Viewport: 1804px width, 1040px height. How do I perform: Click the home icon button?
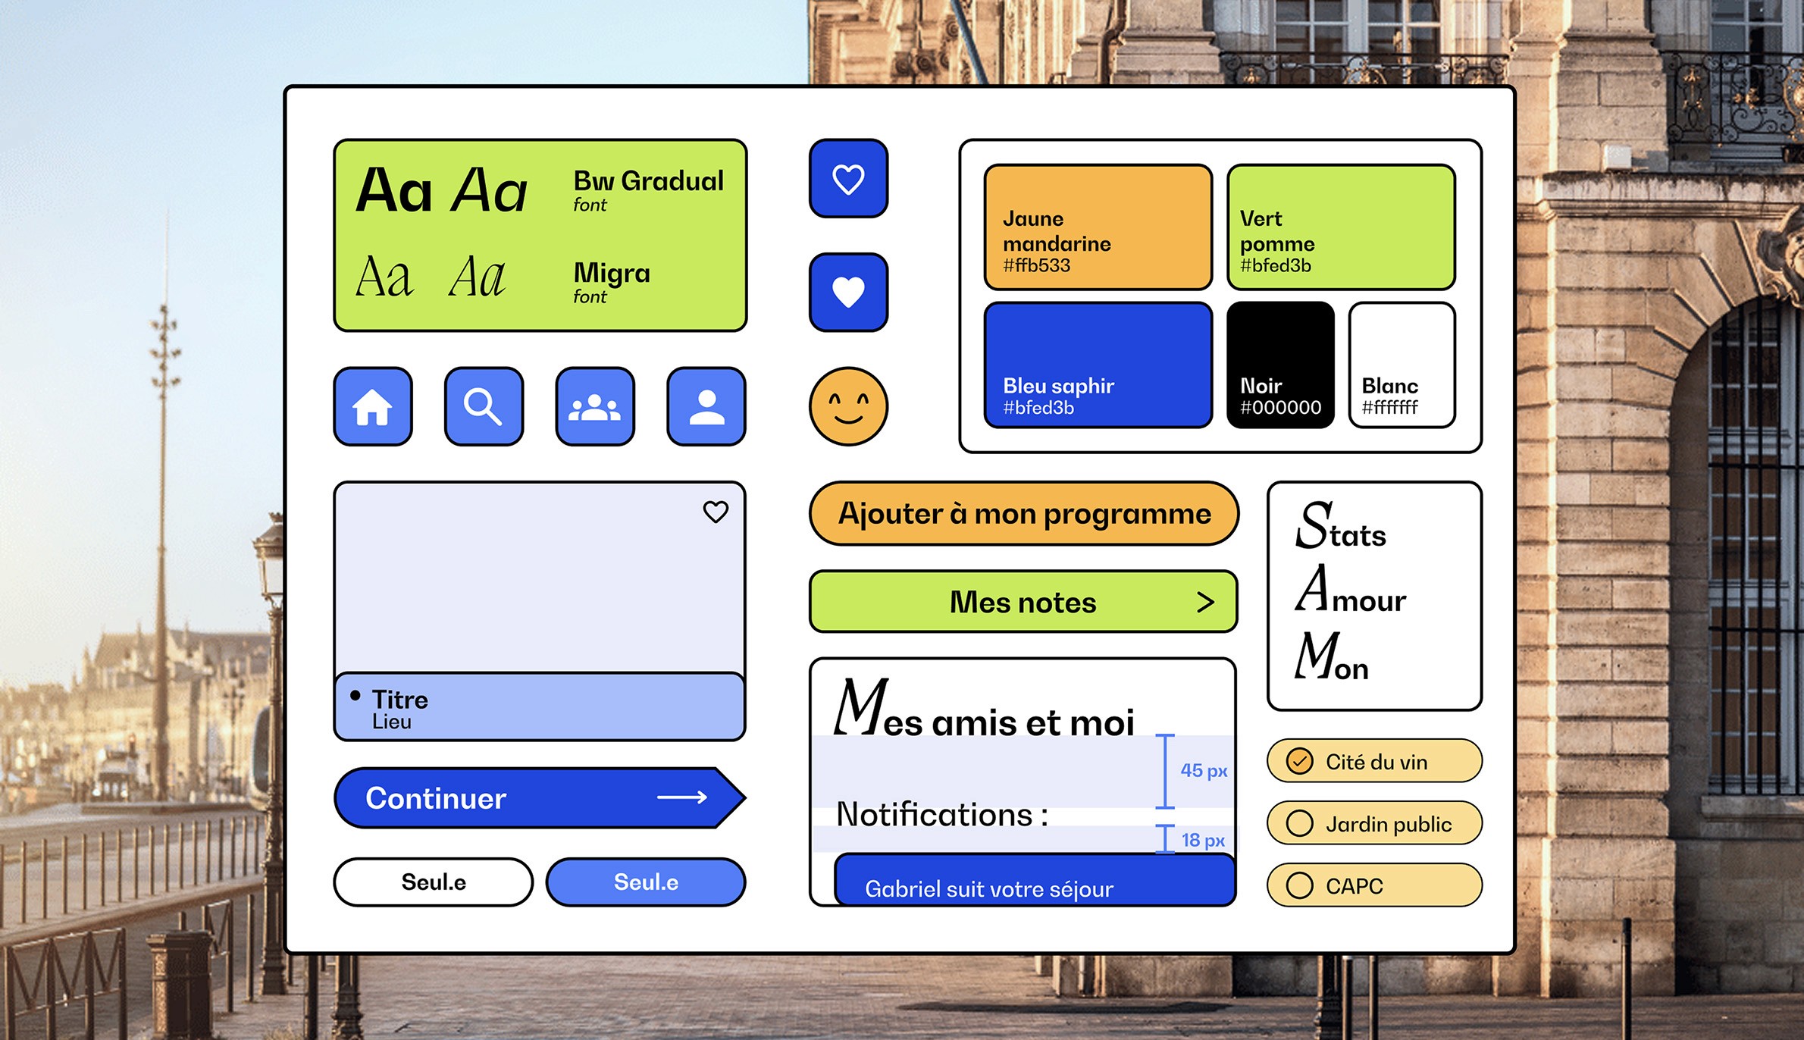[x=372, y=406]
